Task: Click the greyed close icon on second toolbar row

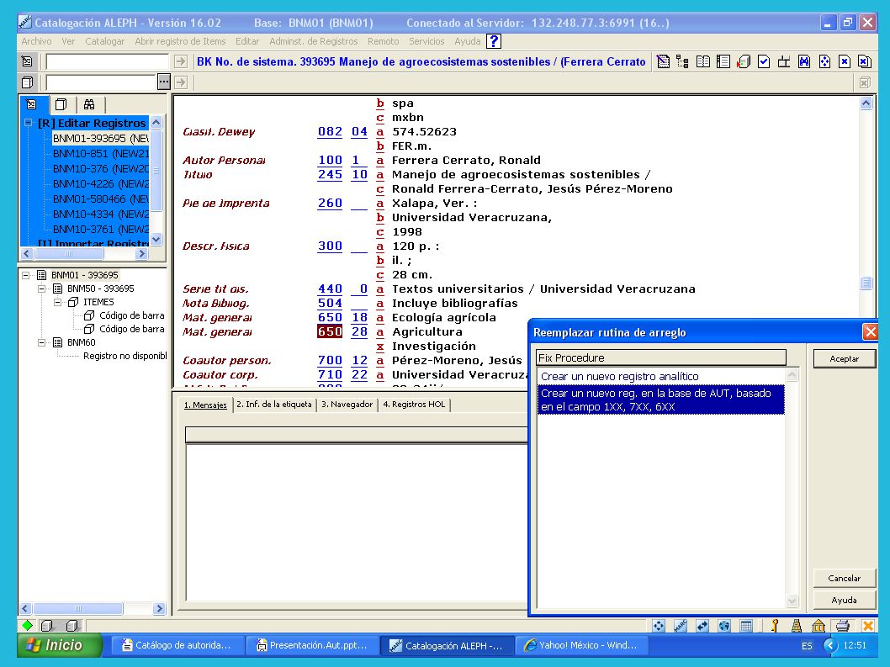Action: pyautogui.click(x=865, y=82)
